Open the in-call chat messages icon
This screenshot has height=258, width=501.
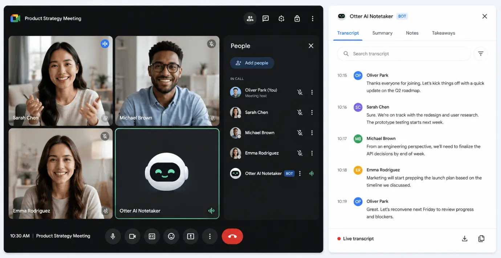(x=266, y=19)
